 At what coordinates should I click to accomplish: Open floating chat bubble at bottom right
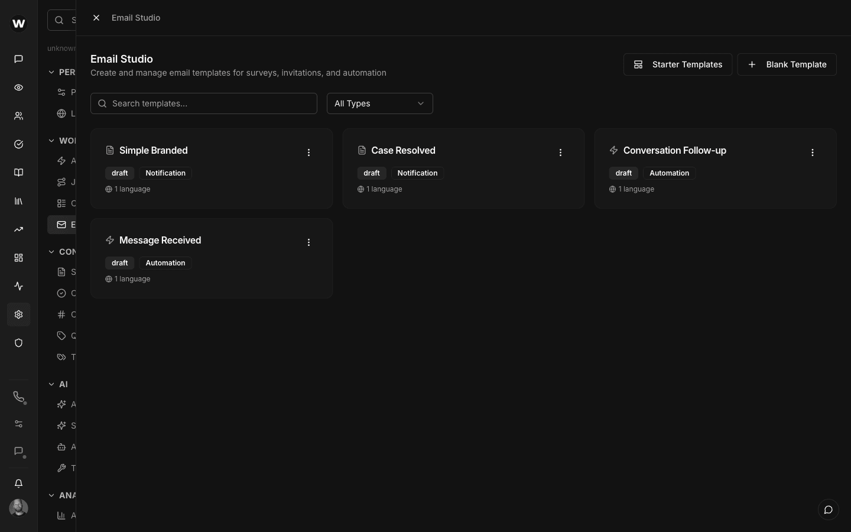(x=828, y=510)
